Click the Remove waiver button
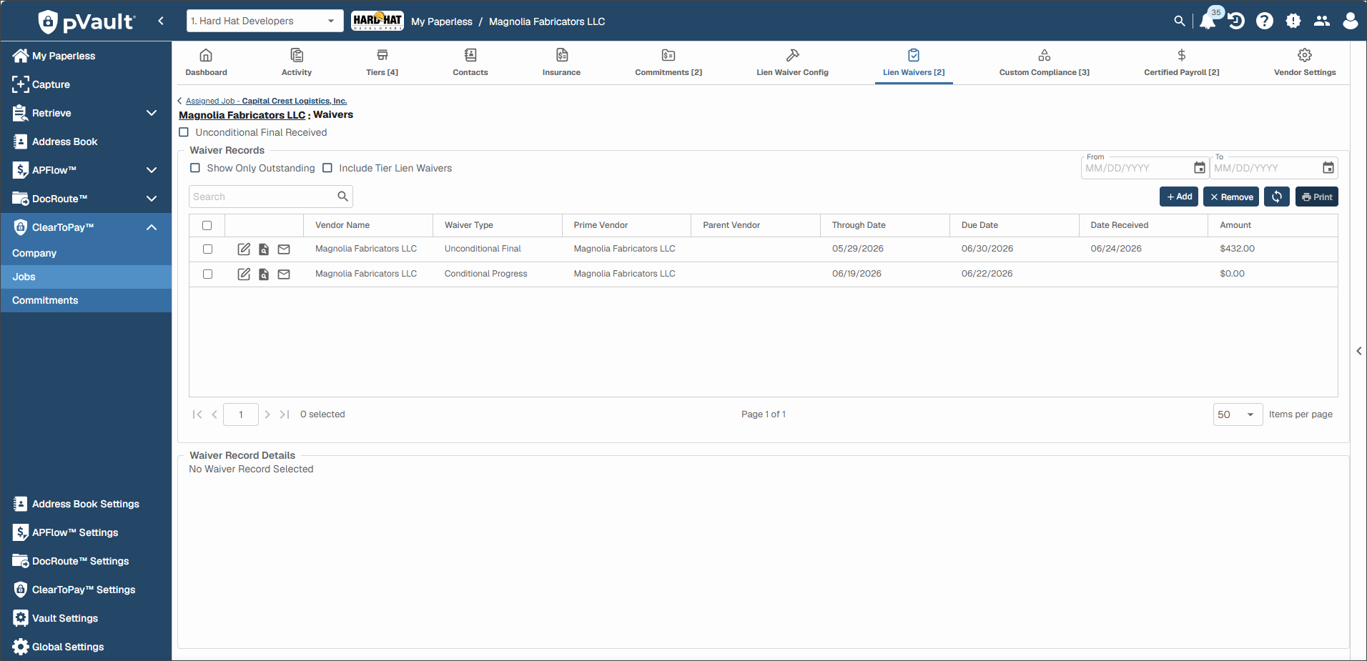 [1231, 197]
